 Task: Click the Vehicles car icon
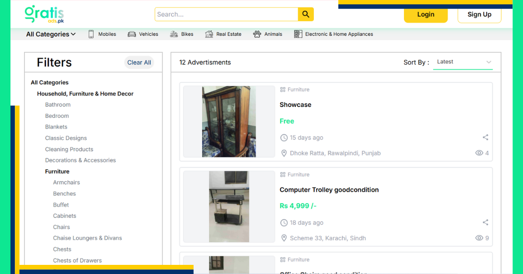pos(132,34)
